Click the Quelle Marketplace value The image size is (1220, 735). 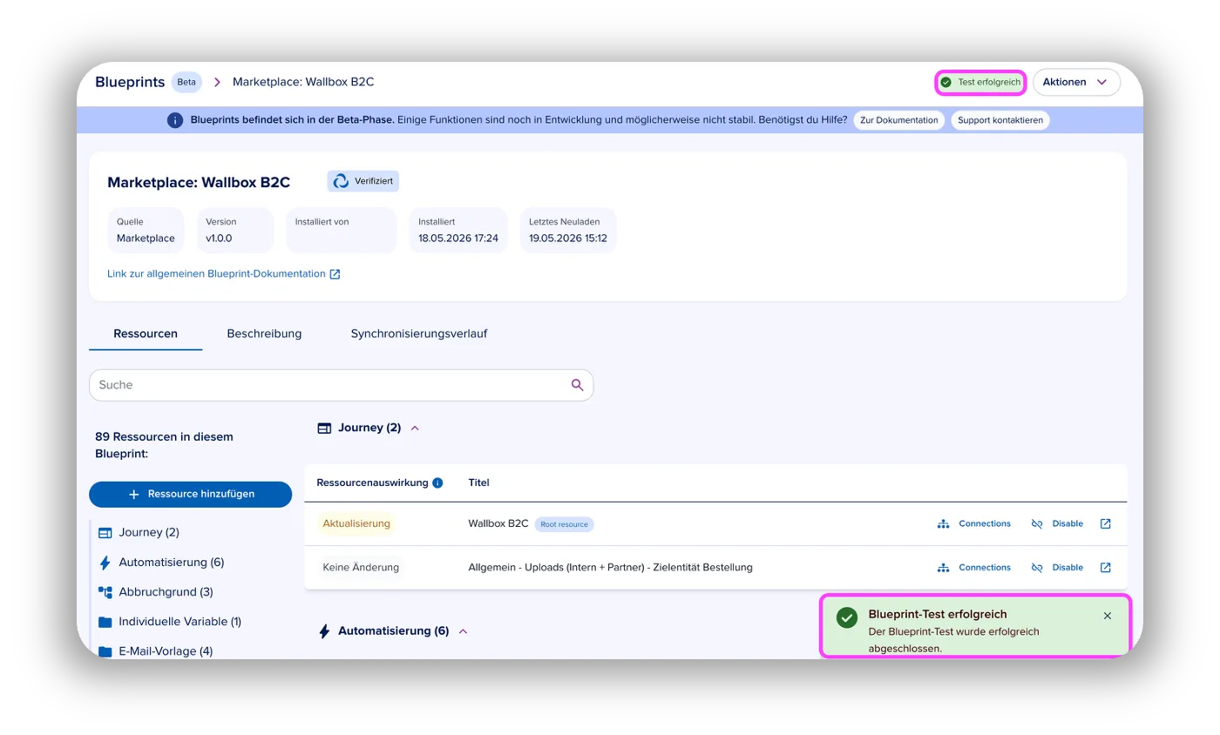[146, 238]
